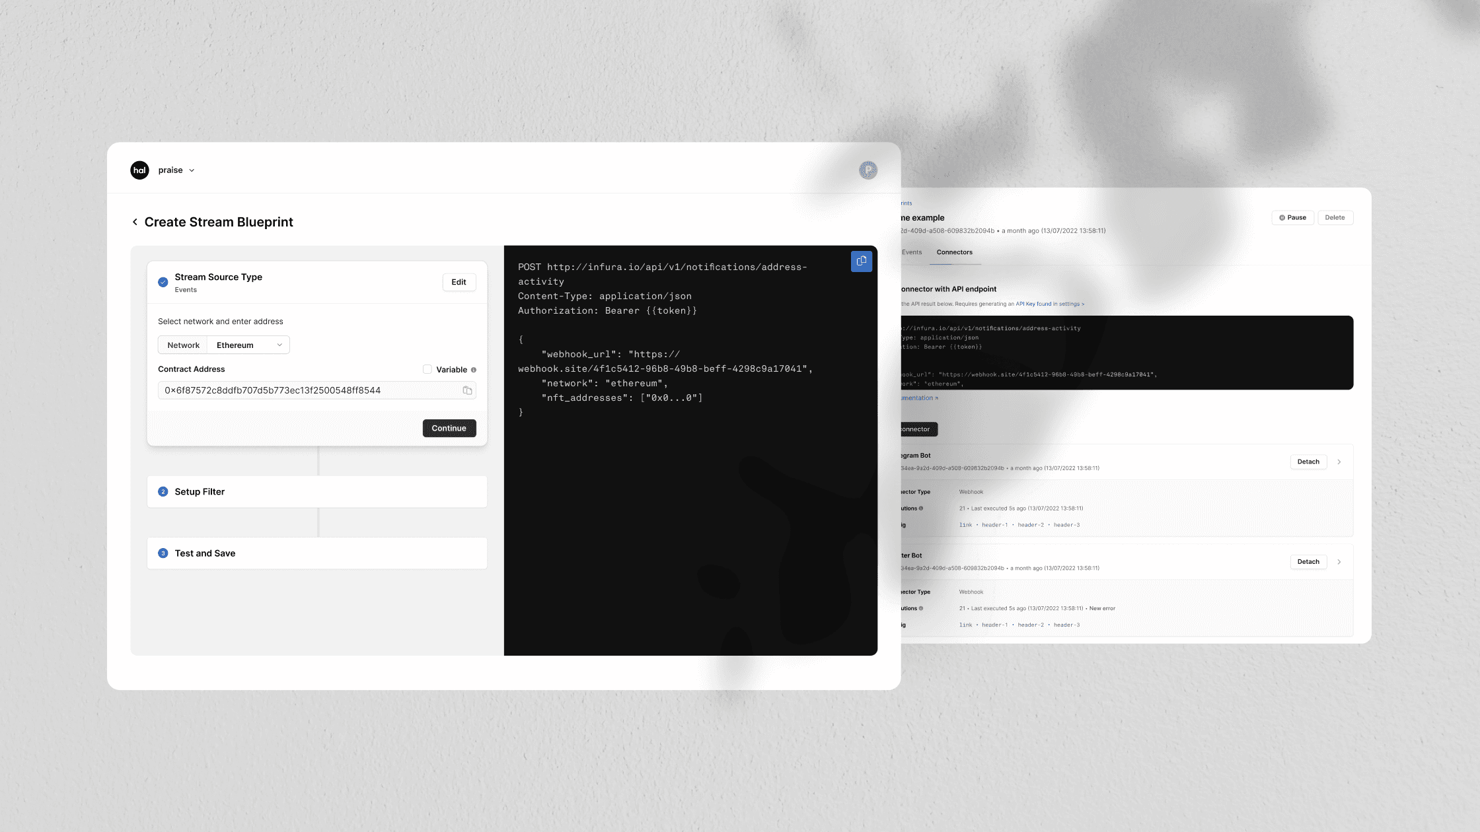1480x832 pixels.
Task: Pause the stream with Pause button
Action: [x=1292, y=218]
